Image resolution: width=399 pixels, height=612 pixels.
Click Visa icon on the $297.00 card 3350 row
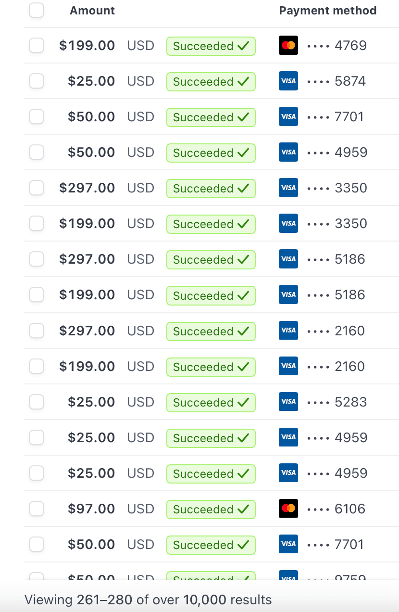coord(288,188)
